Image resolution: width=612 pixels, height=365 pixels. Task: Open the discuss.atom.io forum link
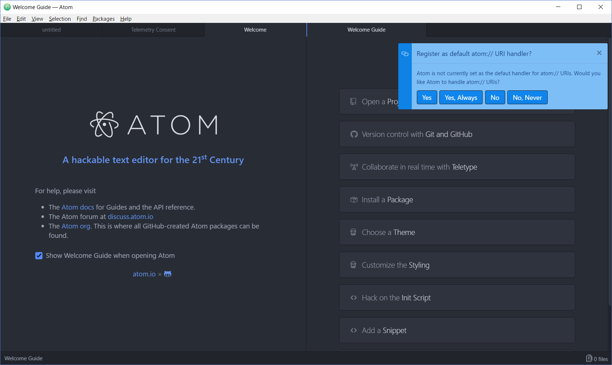130,216
